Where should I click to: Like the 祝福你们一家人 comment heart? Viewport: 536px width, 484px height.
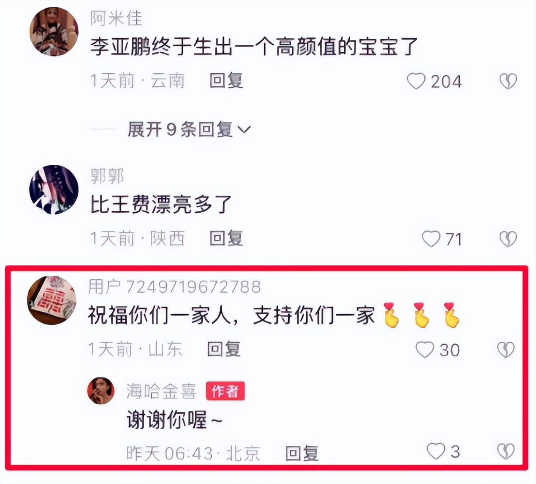(425, 350)
